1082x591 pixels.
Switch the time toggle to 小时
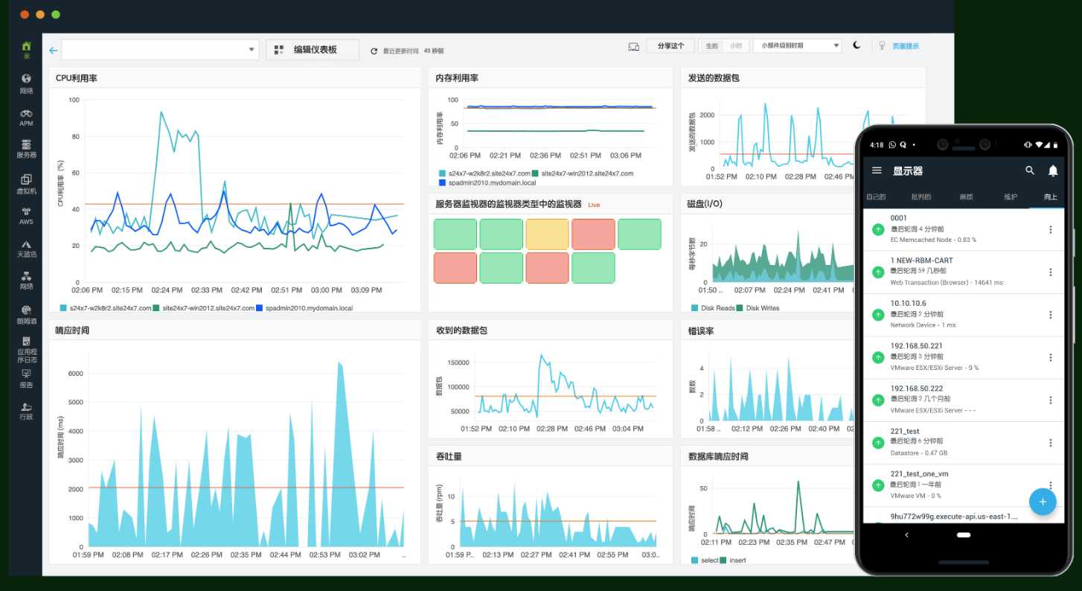[x=735, y=46]
